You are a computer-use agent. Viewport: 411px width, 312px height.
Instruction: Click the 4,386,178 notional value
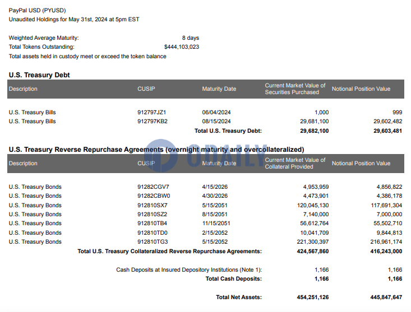(x=389, y=196)
